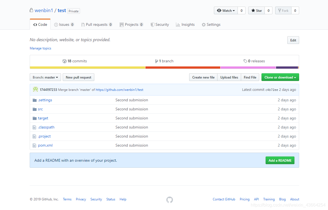Open the .classpath file

pos(46,127)
